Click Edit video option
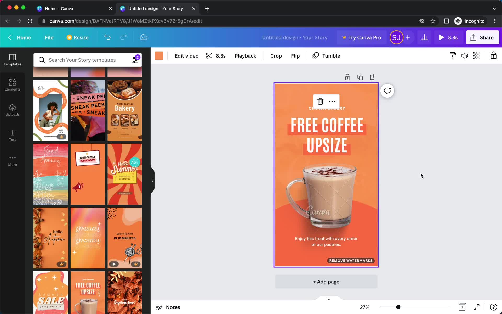This screenshot has width=502, height=314. click(186, 56)
